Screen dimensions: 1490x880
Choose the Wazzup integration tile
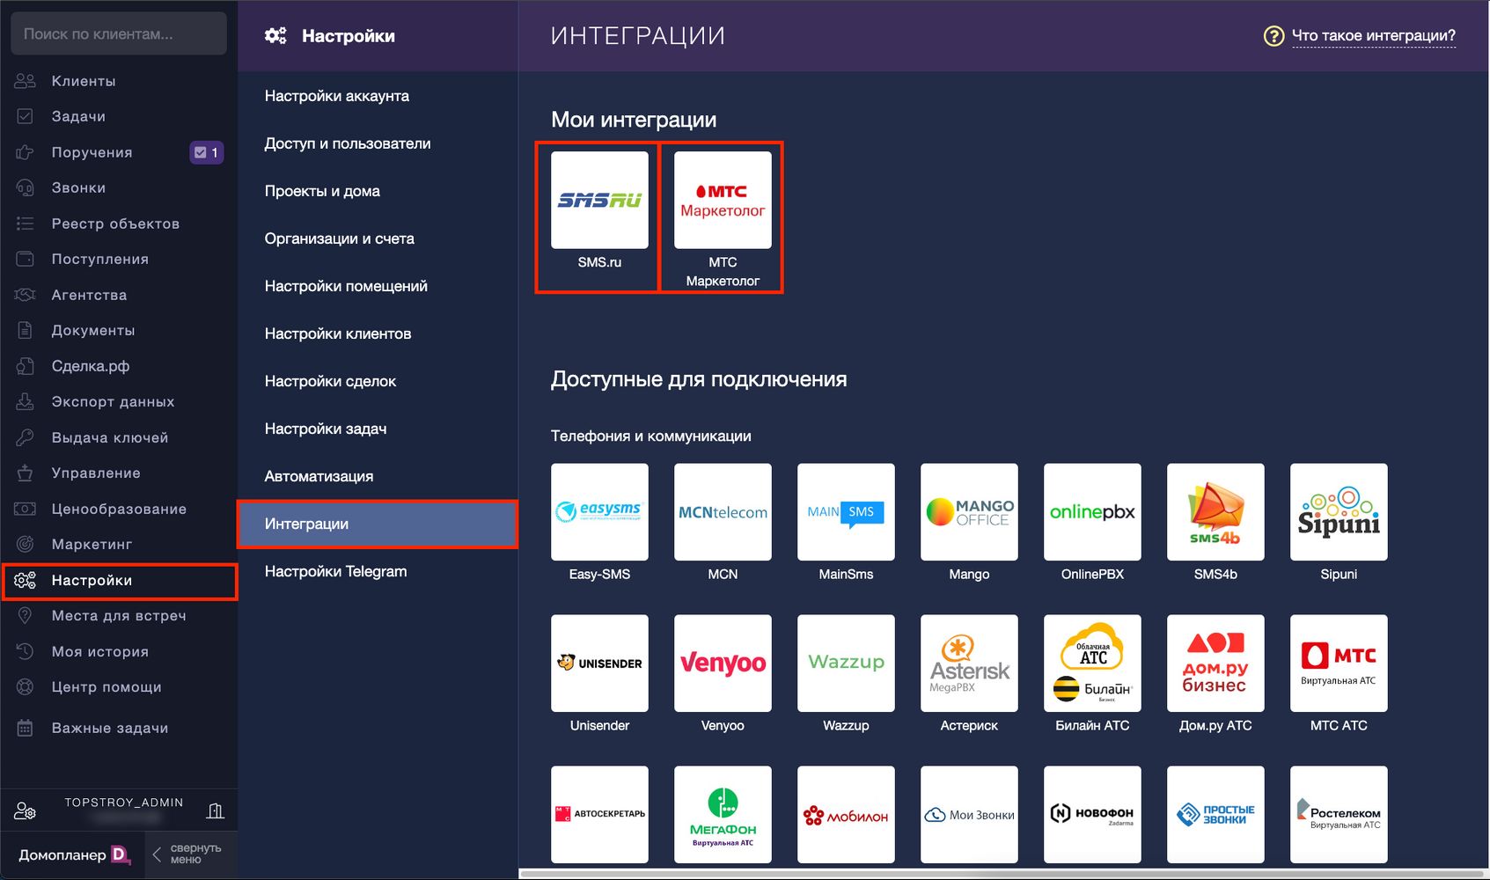[846, 664]
